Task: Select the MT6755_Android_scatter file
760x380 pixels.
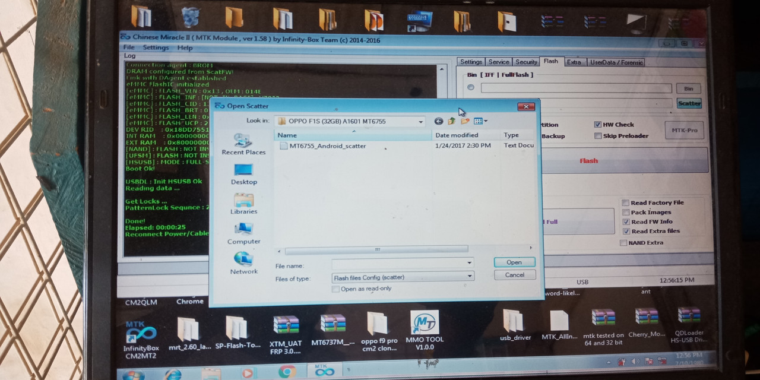Action: tap(322, 146)
